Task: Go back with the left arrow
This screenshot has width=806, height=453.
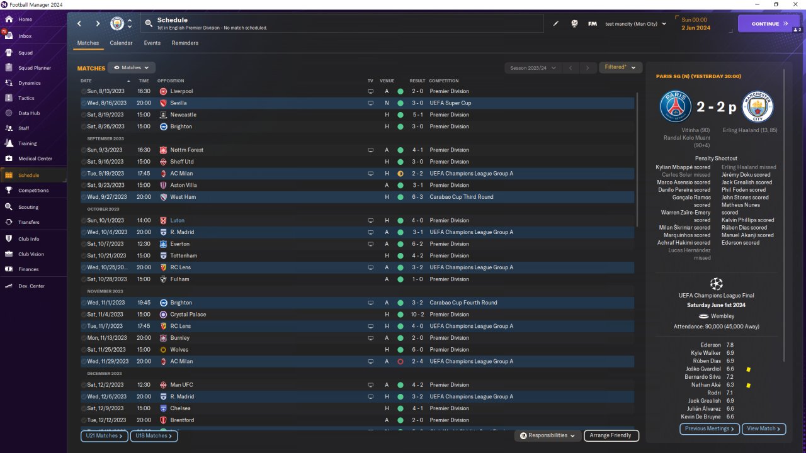Action: click(79, 24)
